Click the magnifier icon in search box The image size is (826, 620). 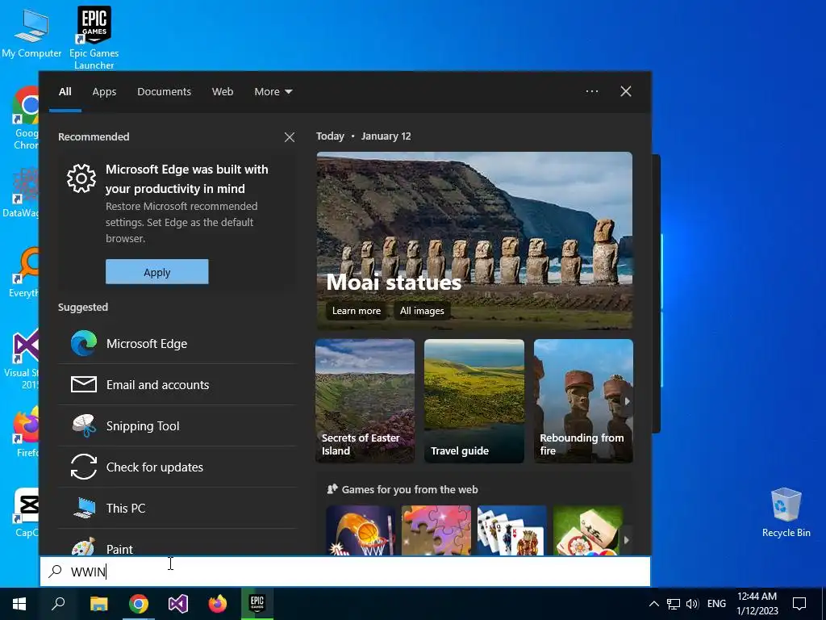coord(56,572)
